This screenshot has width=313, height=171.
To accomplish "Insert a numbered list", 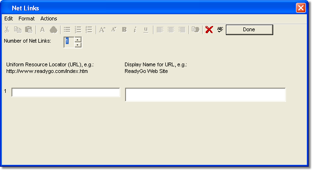I will point(78,29).
